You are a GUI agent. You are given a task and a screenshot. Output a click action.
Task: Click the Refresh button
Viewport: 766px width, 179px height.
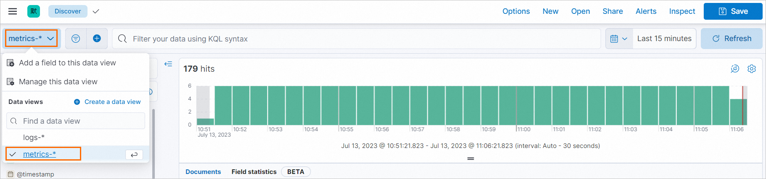coord(732,39)
